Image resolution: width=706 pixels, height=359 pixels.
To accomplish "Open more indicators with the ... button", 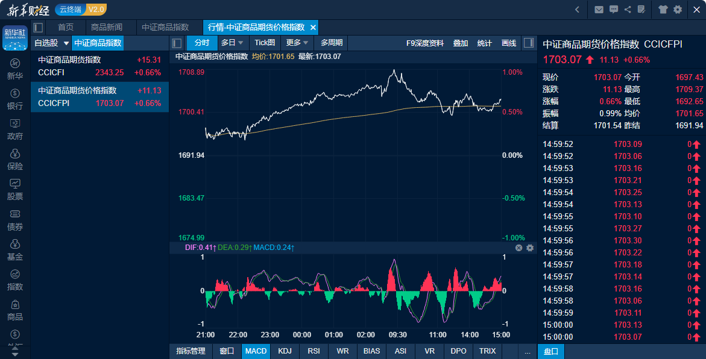I will coord(528,351).
